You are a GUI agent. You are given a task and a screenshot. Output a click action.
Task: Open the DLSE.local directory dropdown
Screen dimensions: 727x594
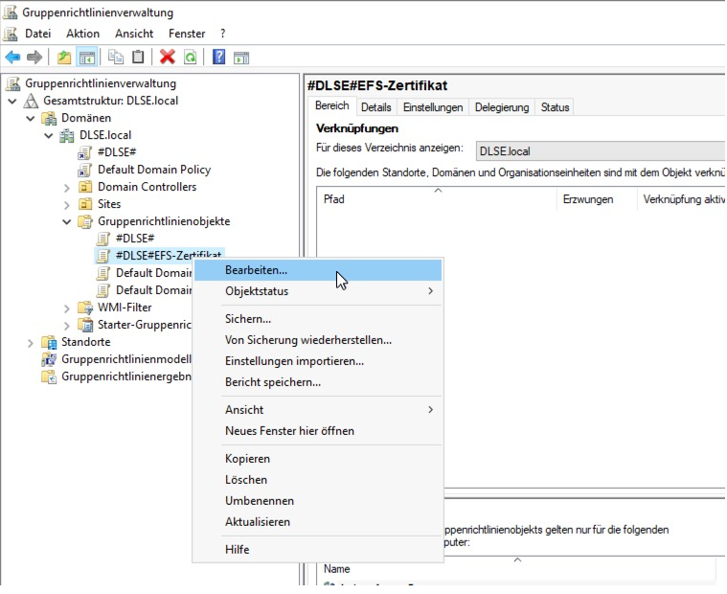(601, 151)
